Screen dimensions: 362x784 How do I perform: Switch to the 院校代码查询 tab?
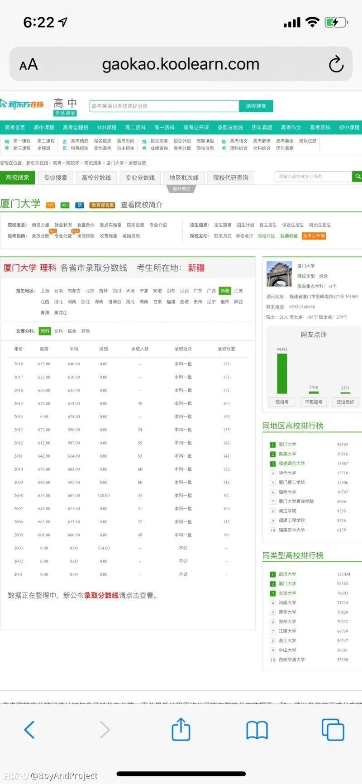[231, 177]
